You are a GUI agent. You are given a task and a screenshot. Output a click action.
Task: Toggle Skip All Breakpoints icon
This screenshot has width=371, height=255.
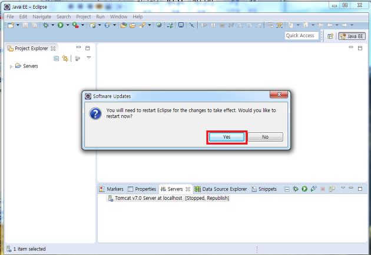192,25
